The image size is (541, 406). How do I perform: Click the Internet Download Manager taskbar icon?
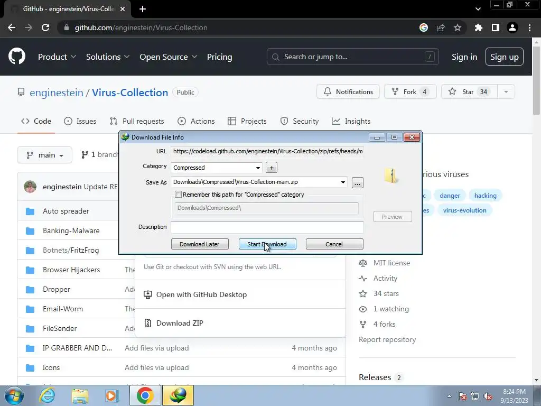tap(178, 395)
